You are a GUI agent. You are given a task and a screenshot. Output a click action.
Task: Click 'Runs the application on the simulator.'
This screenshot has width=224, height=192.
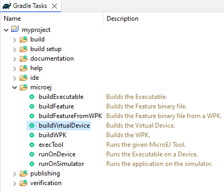(159, 164)
